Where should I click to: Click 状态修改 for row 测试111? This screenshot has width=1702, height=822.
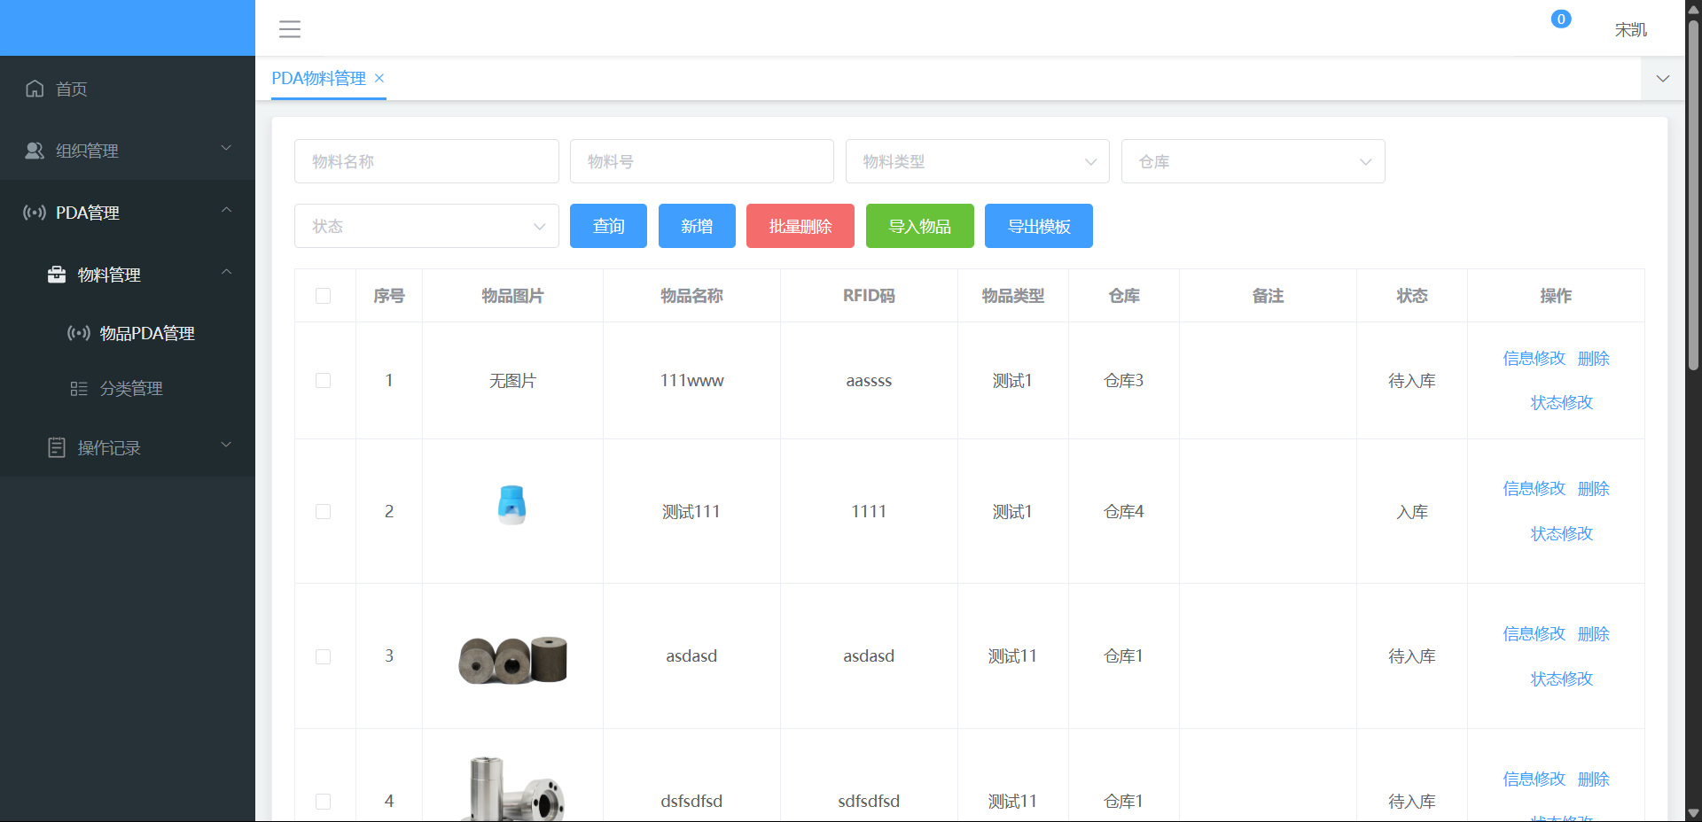click(1562, 534)
